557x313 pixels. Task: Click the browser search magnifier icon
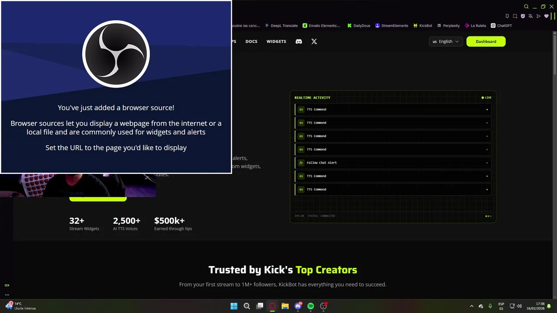(x=526, y=7)
